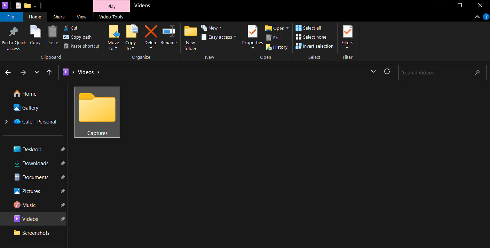Open folder Properties
The image size is (490, 248).
coord(252,35)
